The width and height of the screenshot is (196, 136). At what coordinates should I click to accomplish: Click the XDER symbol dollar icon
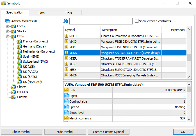point(66,58)
